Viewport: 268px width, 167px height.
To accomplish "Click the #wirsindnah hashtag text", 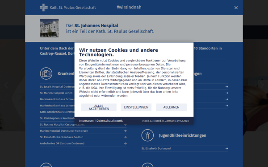I will [x=129, y=7].
